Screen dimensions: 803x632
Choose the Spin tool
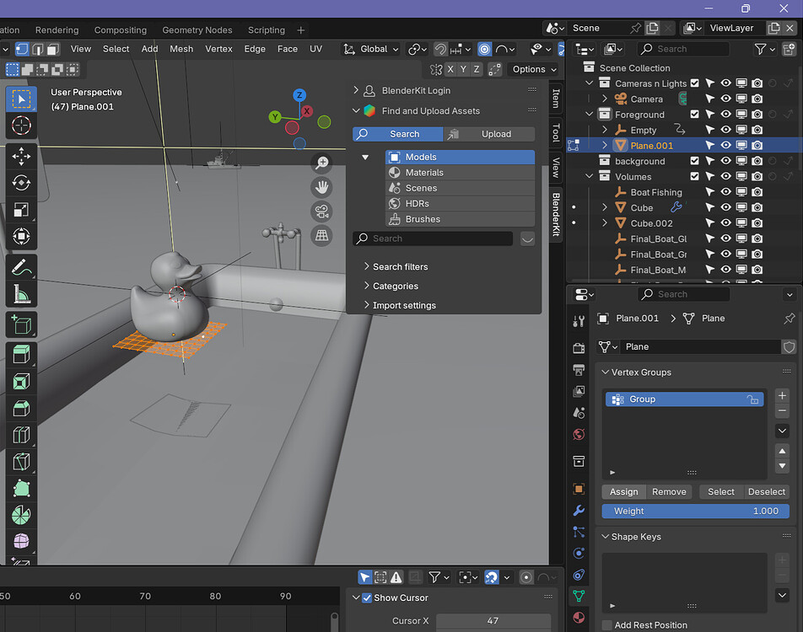pos(21,515)
